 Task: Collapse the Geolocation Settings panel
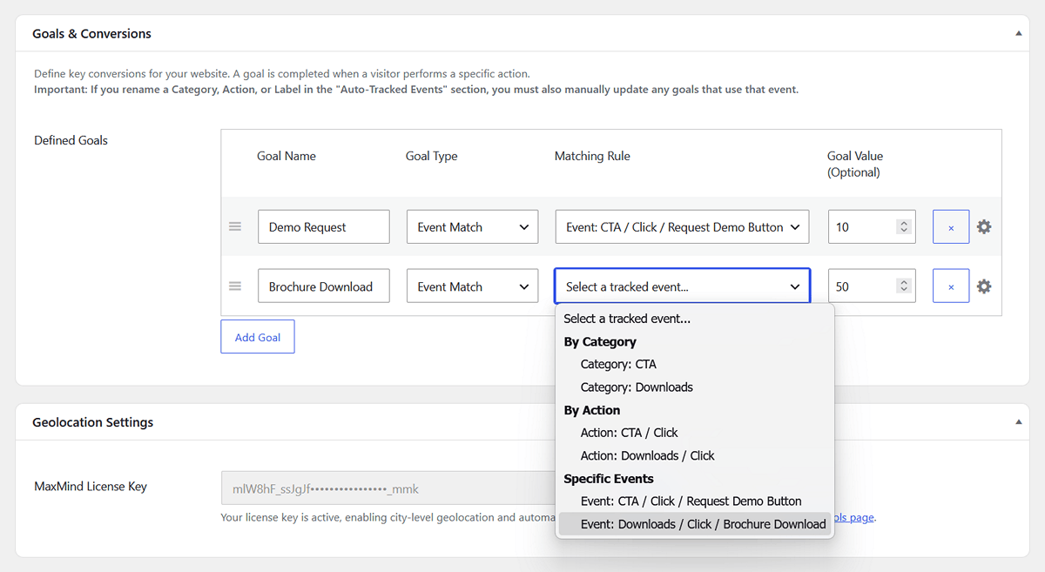tap(1019, 422)
